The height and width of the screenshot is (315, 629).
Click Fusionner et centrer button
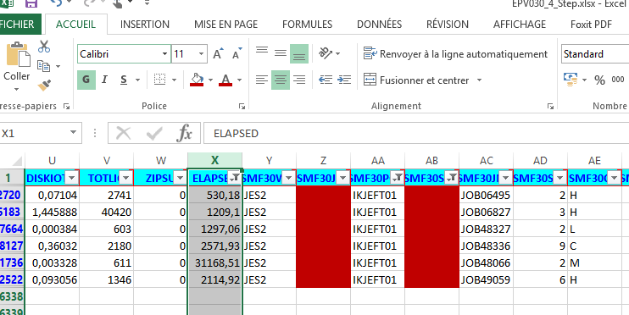click(416, 80)
